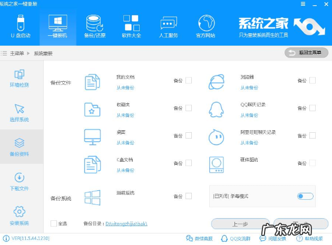Click the 桌面 monitor icon
This screenshot has height=245, width=332.
click(x=92, y=137)
